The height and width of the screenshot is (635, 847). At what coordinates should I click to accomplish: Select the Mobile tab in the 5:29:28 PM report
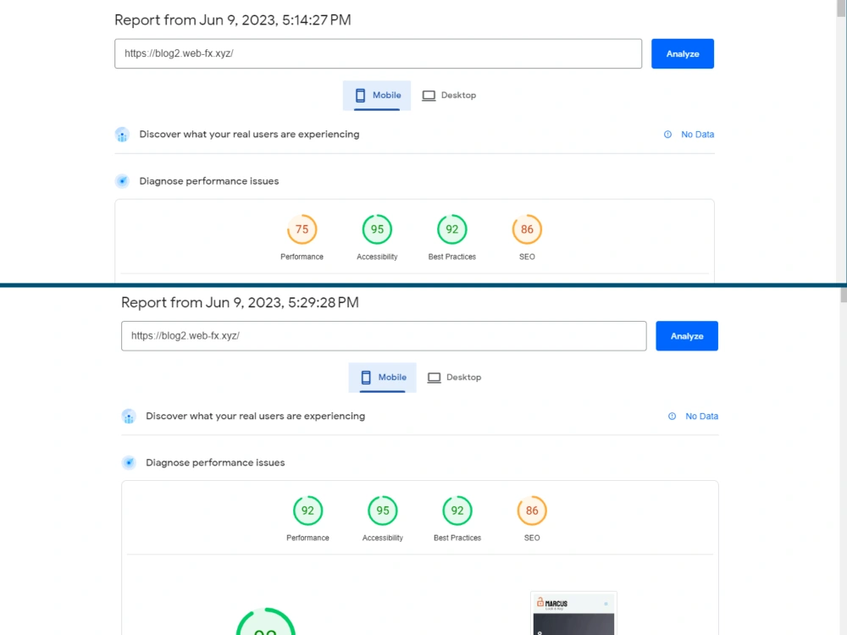tap(383, 378)
